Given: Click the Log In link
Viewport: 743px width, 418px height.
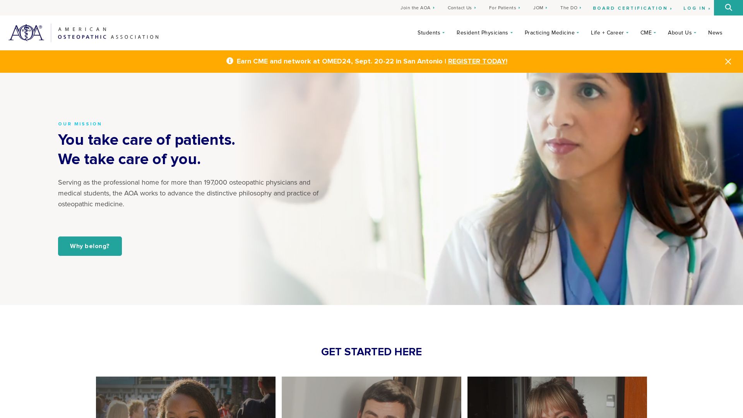Looking at the screenshot, I should (697, 8).
